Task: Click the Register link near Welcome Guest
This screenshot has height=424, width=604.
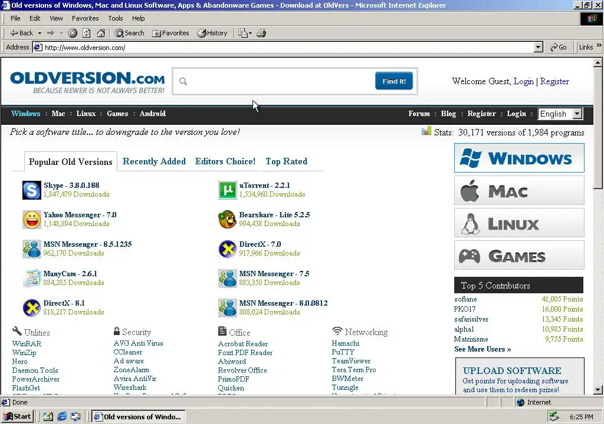Action: pos(554,81)
